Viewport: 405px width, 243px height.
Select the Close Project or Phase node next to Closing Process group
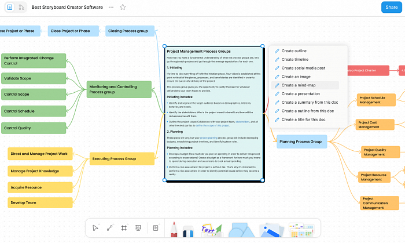click(x=73, y=31)
